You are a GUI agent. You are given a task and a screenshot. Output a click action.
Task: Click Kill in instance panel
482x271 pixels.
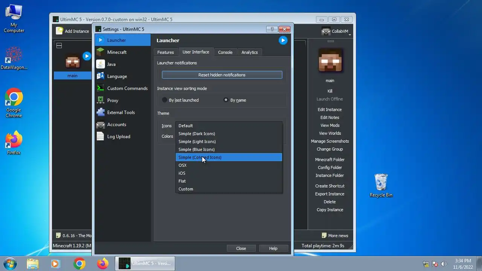tap(330, 91)
